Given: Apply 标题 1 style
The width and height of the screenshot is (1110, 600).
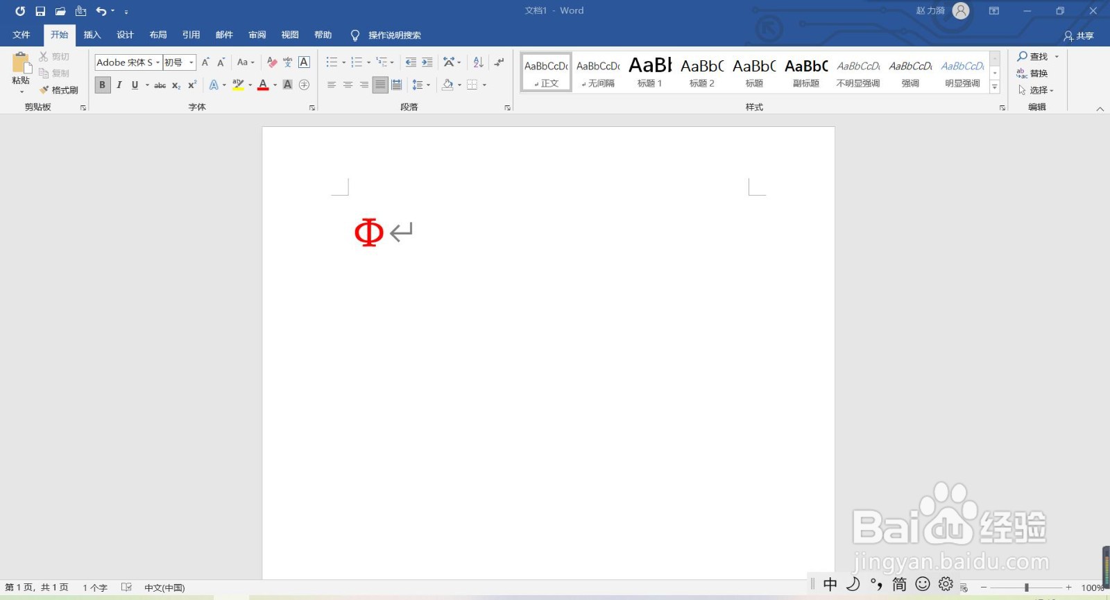Looking at the screenshot, I should tap(650, 72).
